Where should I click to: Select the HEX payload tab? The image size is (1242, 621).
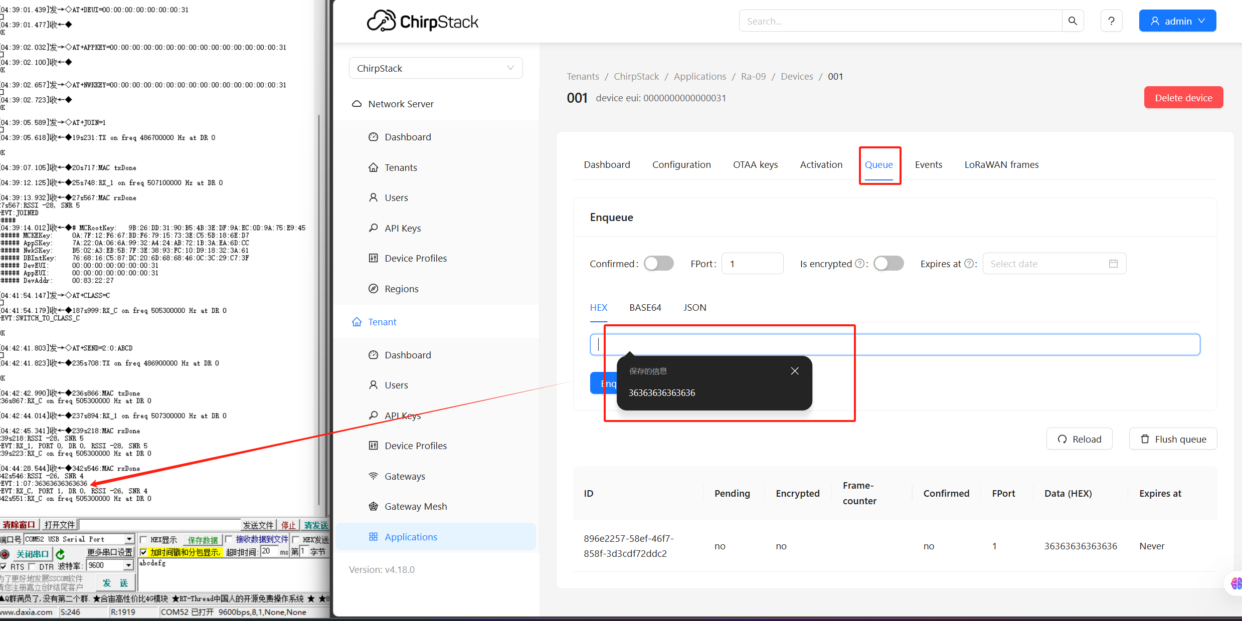pyautogui.click(x=598, y=307)
